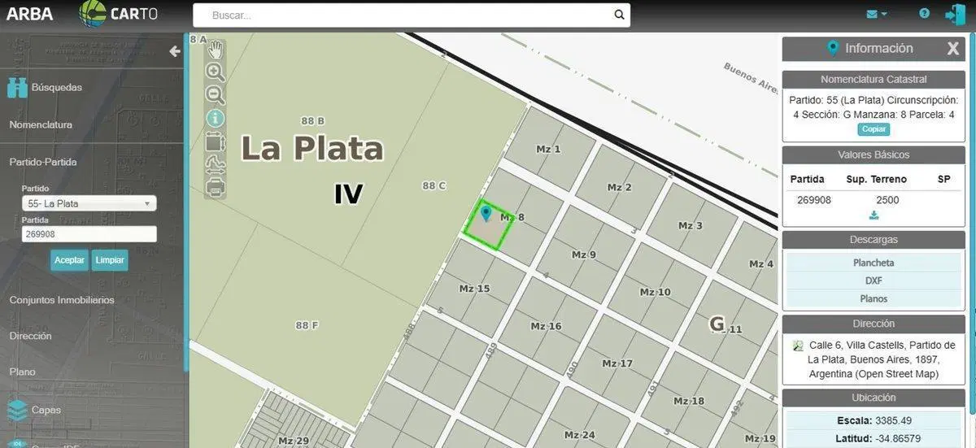Click the Mz 9 block on map
976x448 pixels.
[x=583, y=254]
